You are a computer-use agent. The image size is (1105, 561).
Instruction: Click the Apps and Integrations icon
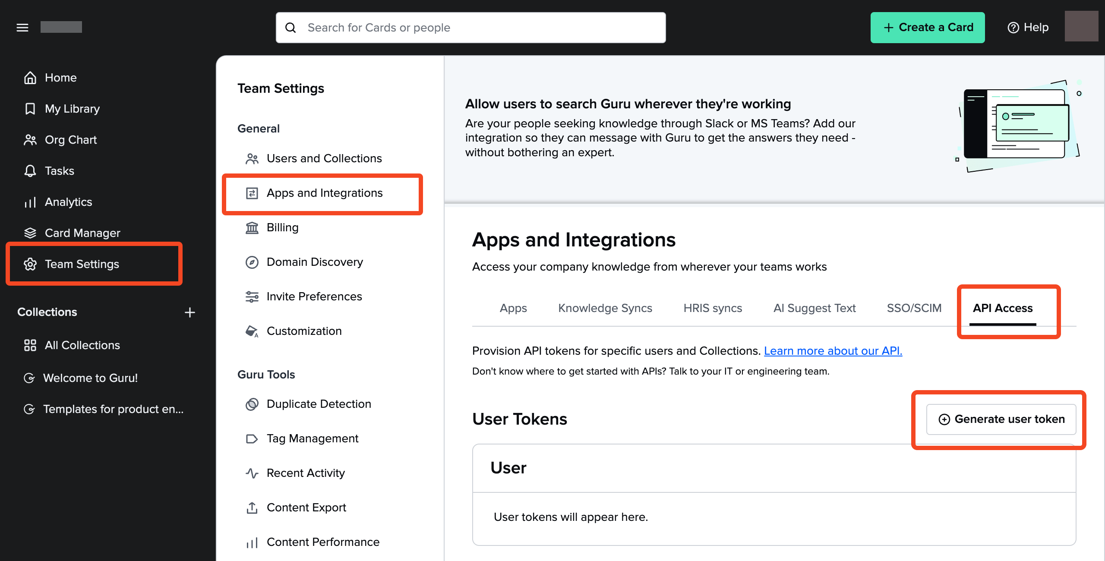[x=252, y=193]
